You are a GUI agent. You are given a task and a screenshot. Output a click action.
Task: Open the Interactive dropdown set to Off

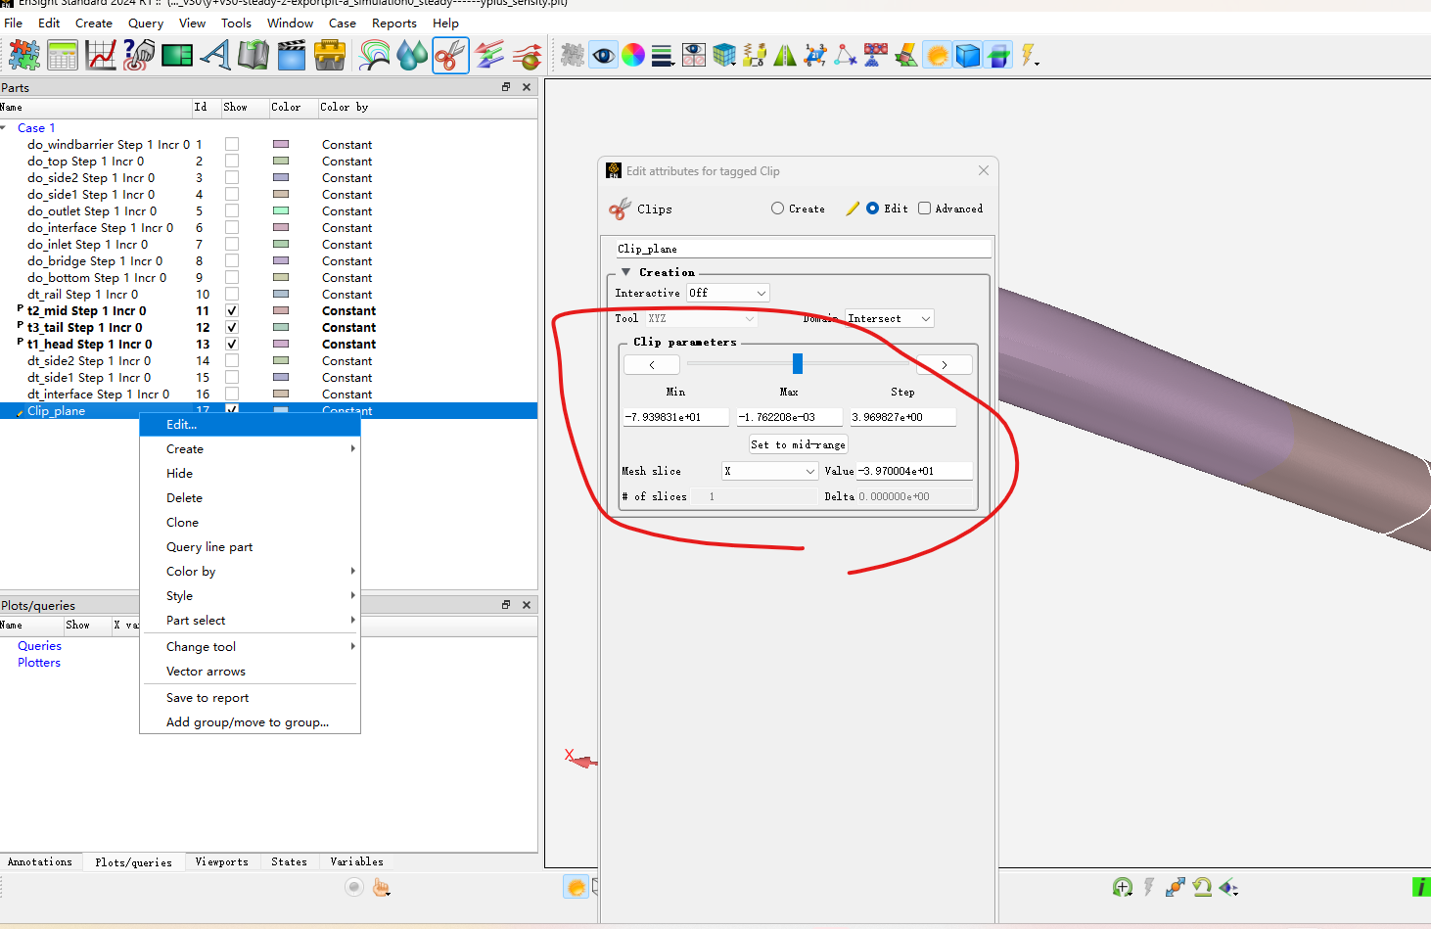pyautogui.click(x=727, y=293)
